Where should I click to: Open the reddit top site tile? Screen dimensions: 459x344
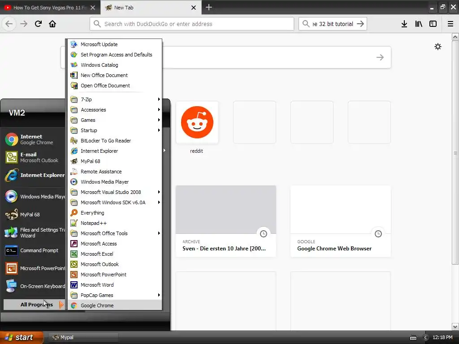[x=197, y=122]
